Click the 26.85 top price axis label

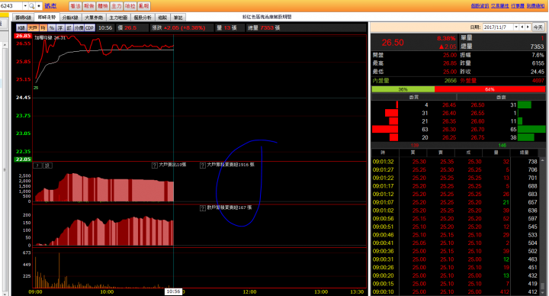click(23, 36)
